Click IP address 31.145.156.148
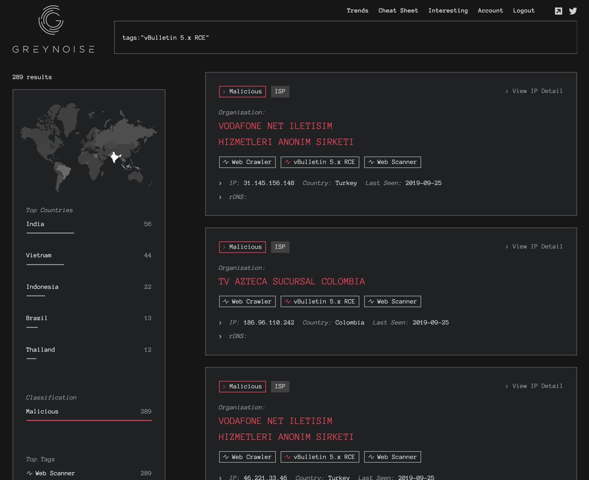The image size is (589, 480). (269, 183)
